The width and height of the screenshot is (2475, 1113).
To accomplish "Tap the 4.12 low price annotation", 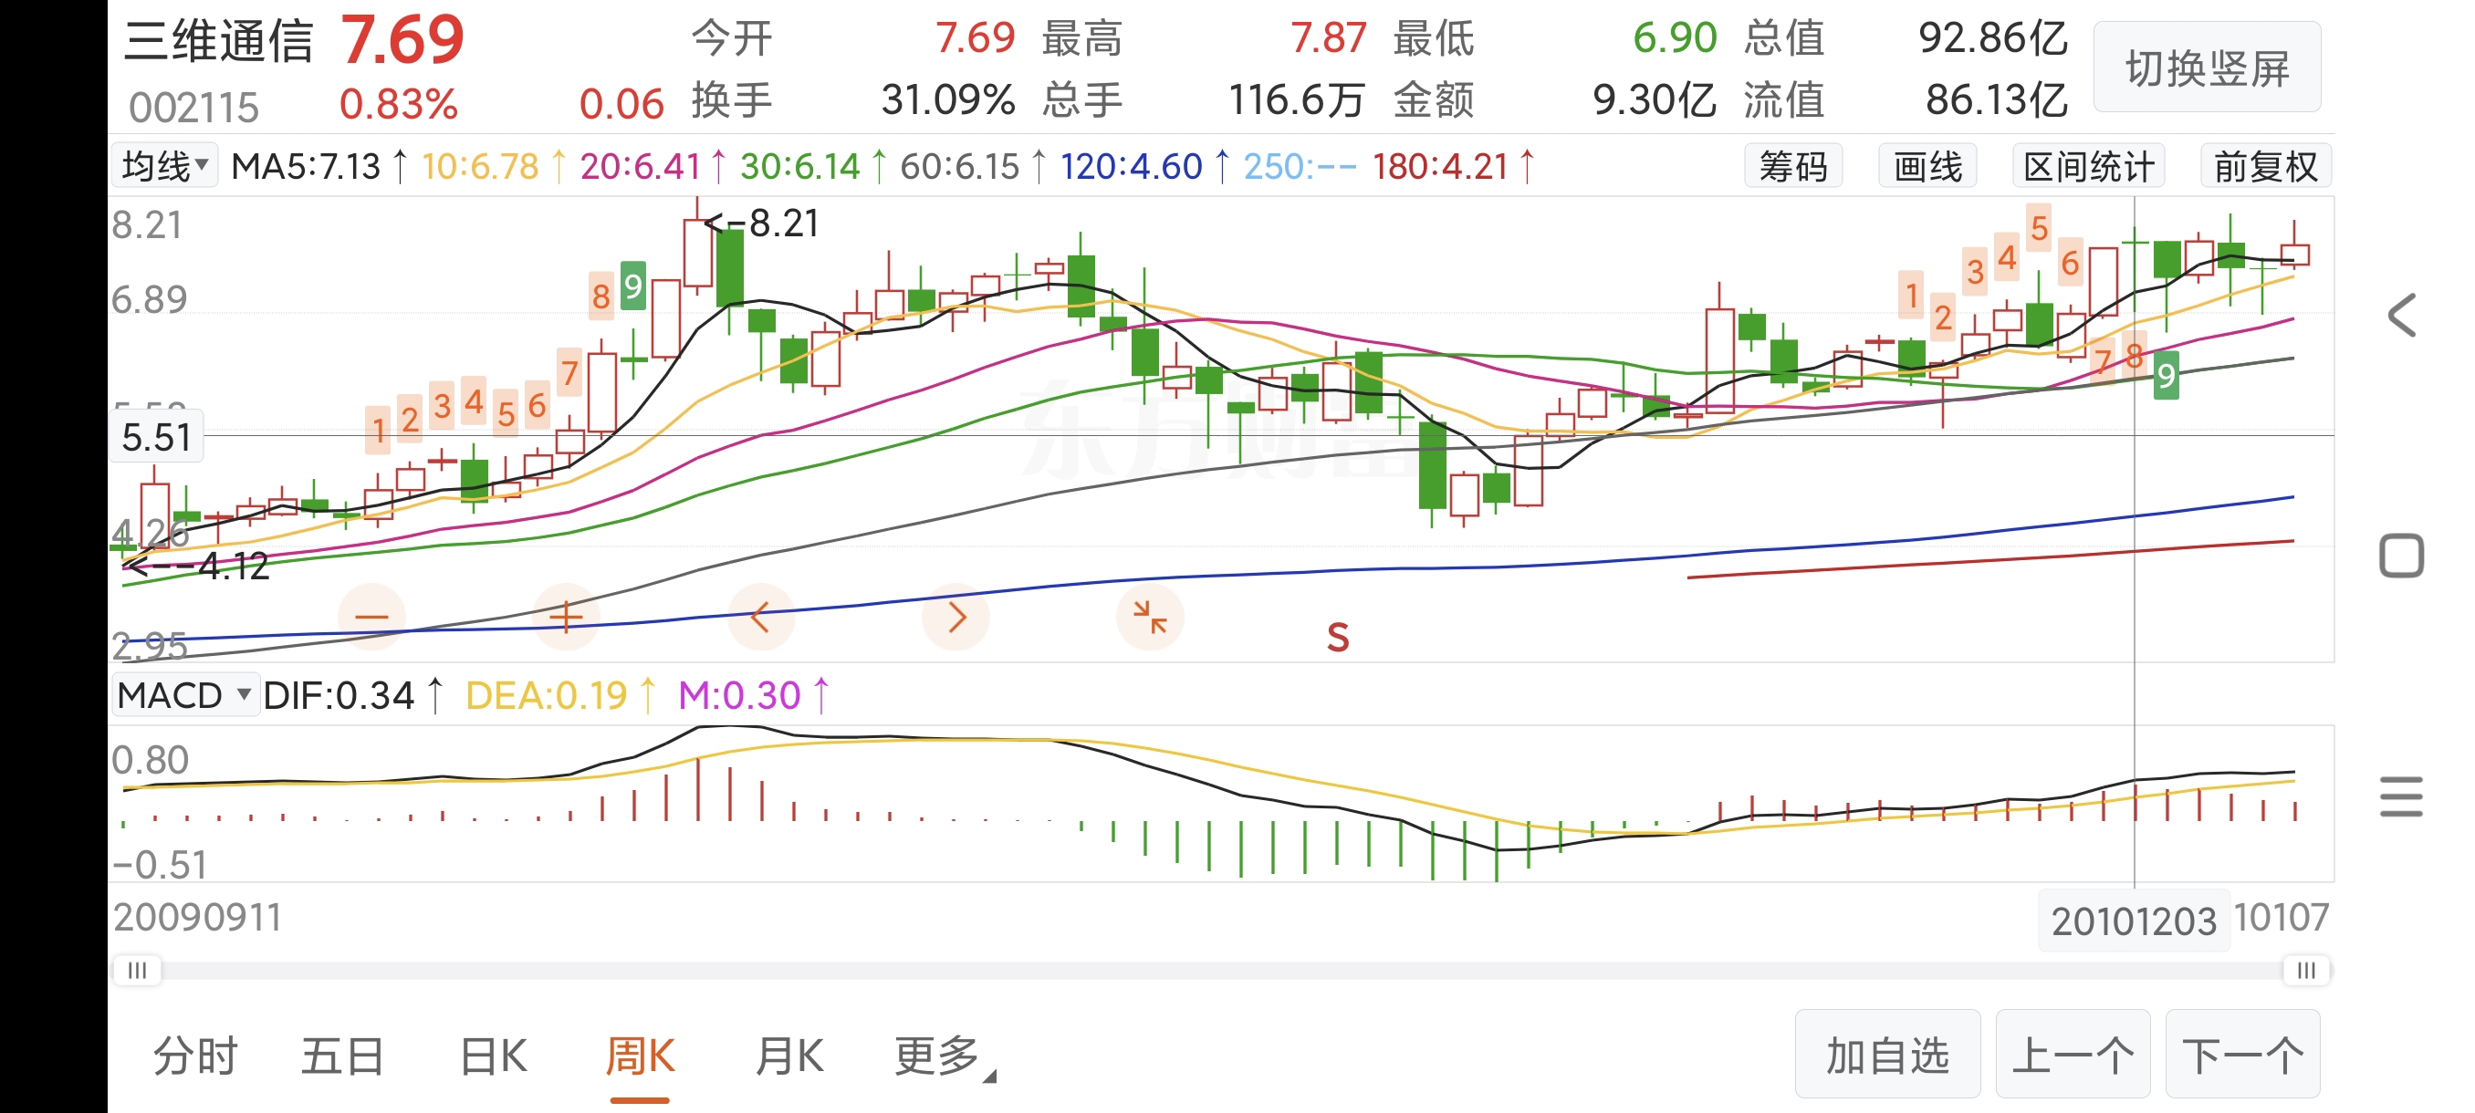I will pyautogui.click(x=199, y=566).
